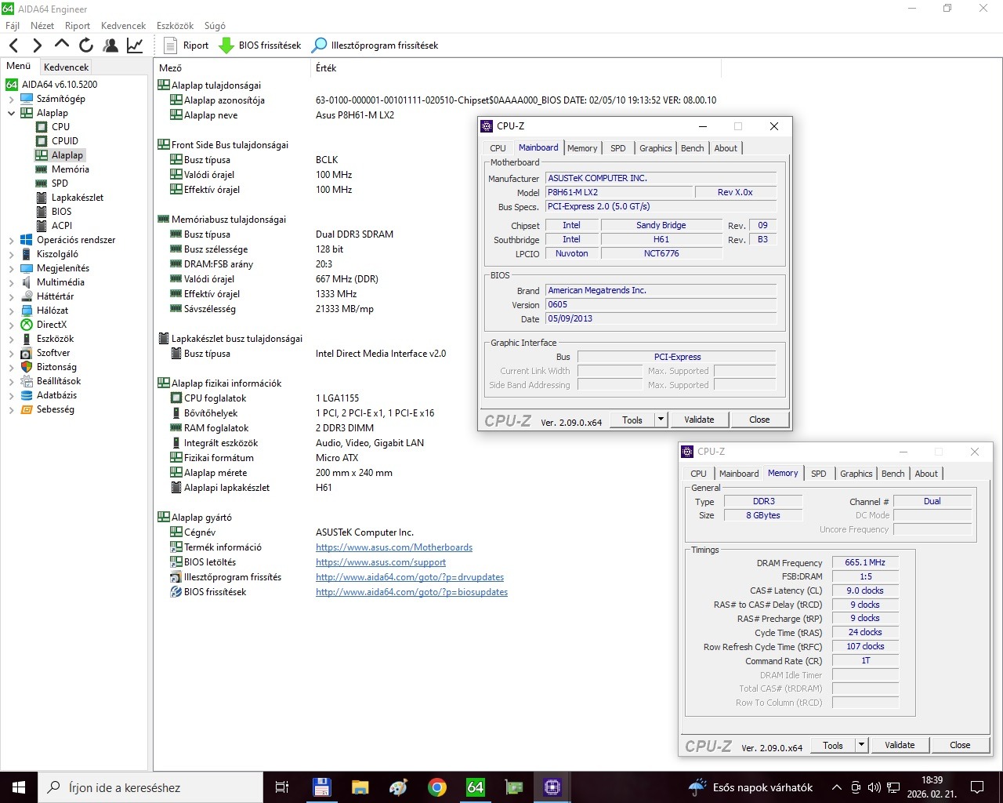
Task: Select AIDA64 v6.10.5200 root node
Action: 60,84
